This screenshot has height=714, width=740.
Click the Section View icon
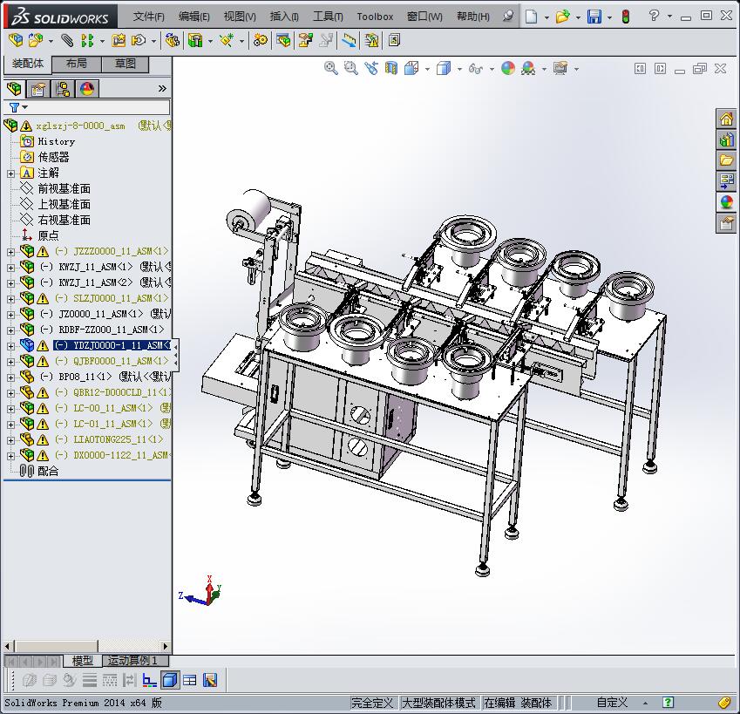[390, 68]
